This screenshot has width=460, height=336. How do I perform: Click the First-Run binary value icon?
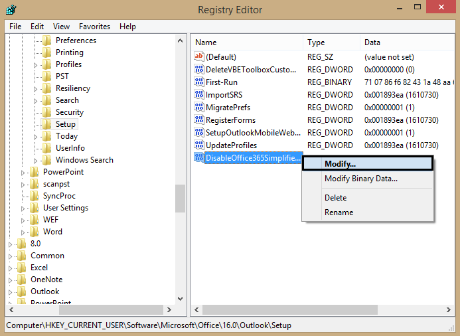pyautogui.click(x=199, y=82)
